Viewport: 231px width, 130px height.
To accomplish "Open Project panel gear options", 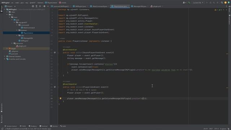I will click(44, 6).
